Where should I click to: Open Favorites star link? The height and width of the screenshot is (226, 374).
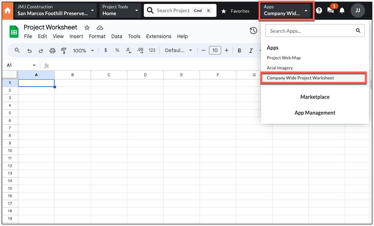(x=235, y=11)
